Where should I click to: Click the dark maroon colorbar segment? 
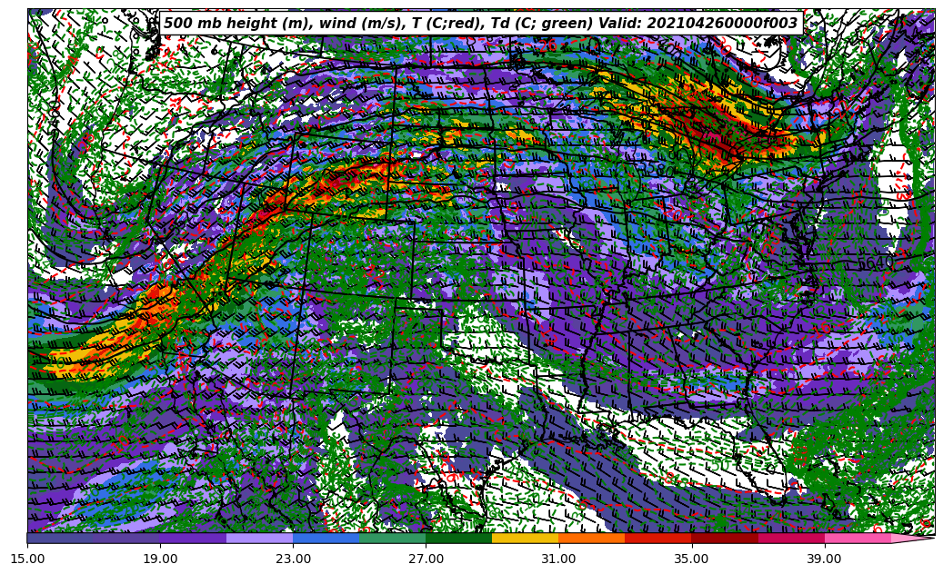point(724,538)
